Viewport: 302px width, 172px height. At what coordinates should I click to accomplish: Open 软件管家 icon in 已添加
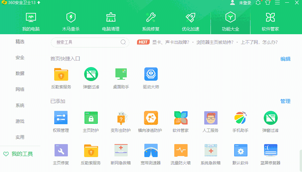tap(181, 122)
